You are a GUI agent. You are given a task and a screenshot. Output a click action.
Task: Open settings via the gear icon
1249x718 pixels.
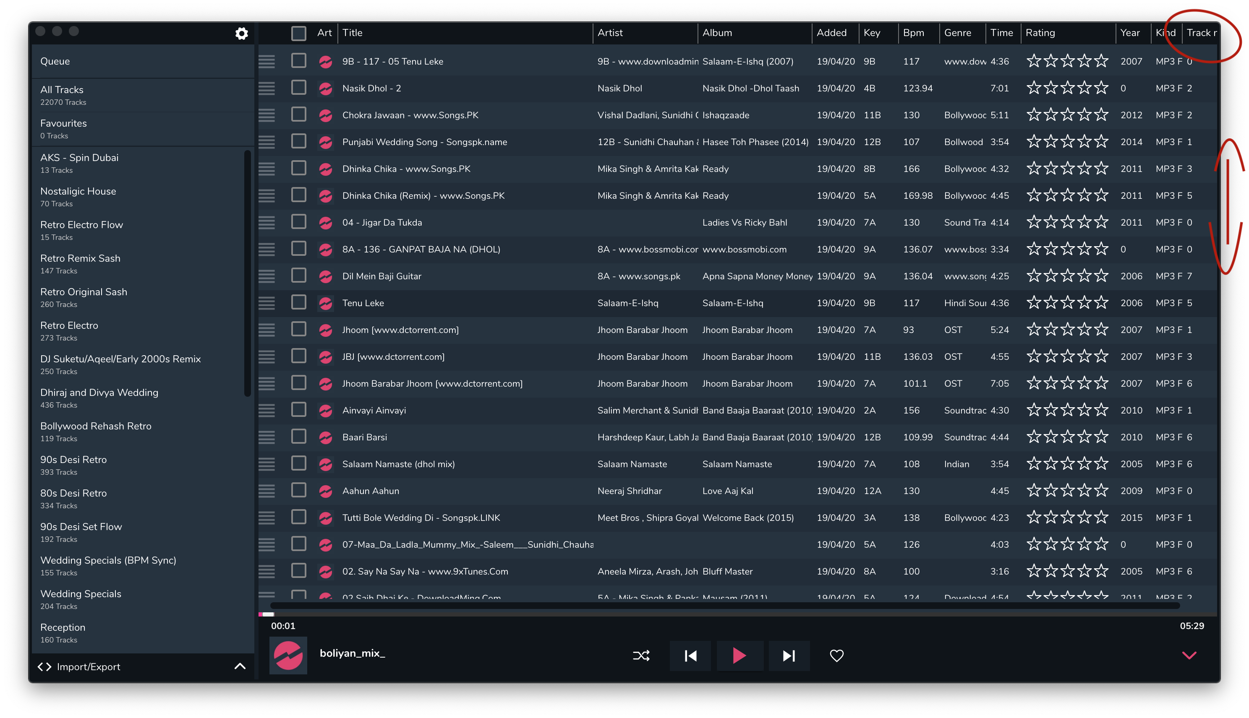(241, 34)
